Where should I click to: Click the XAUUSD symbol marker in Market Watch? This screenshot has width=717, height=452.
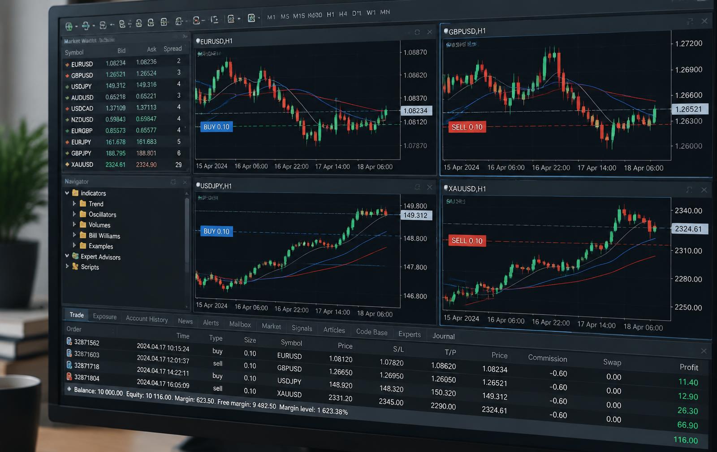point(67,165)
